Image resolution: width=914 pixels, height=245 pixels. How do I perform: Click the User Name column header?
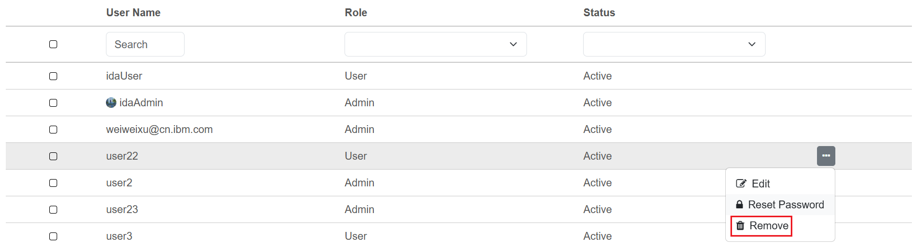pos(133,13)
